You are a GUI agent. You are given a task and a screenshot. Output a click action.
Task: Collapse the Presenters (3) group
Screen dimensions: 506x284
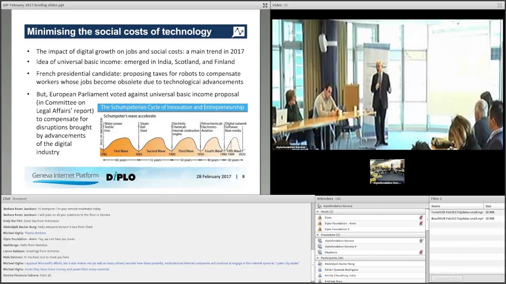(x=318, y=235)
